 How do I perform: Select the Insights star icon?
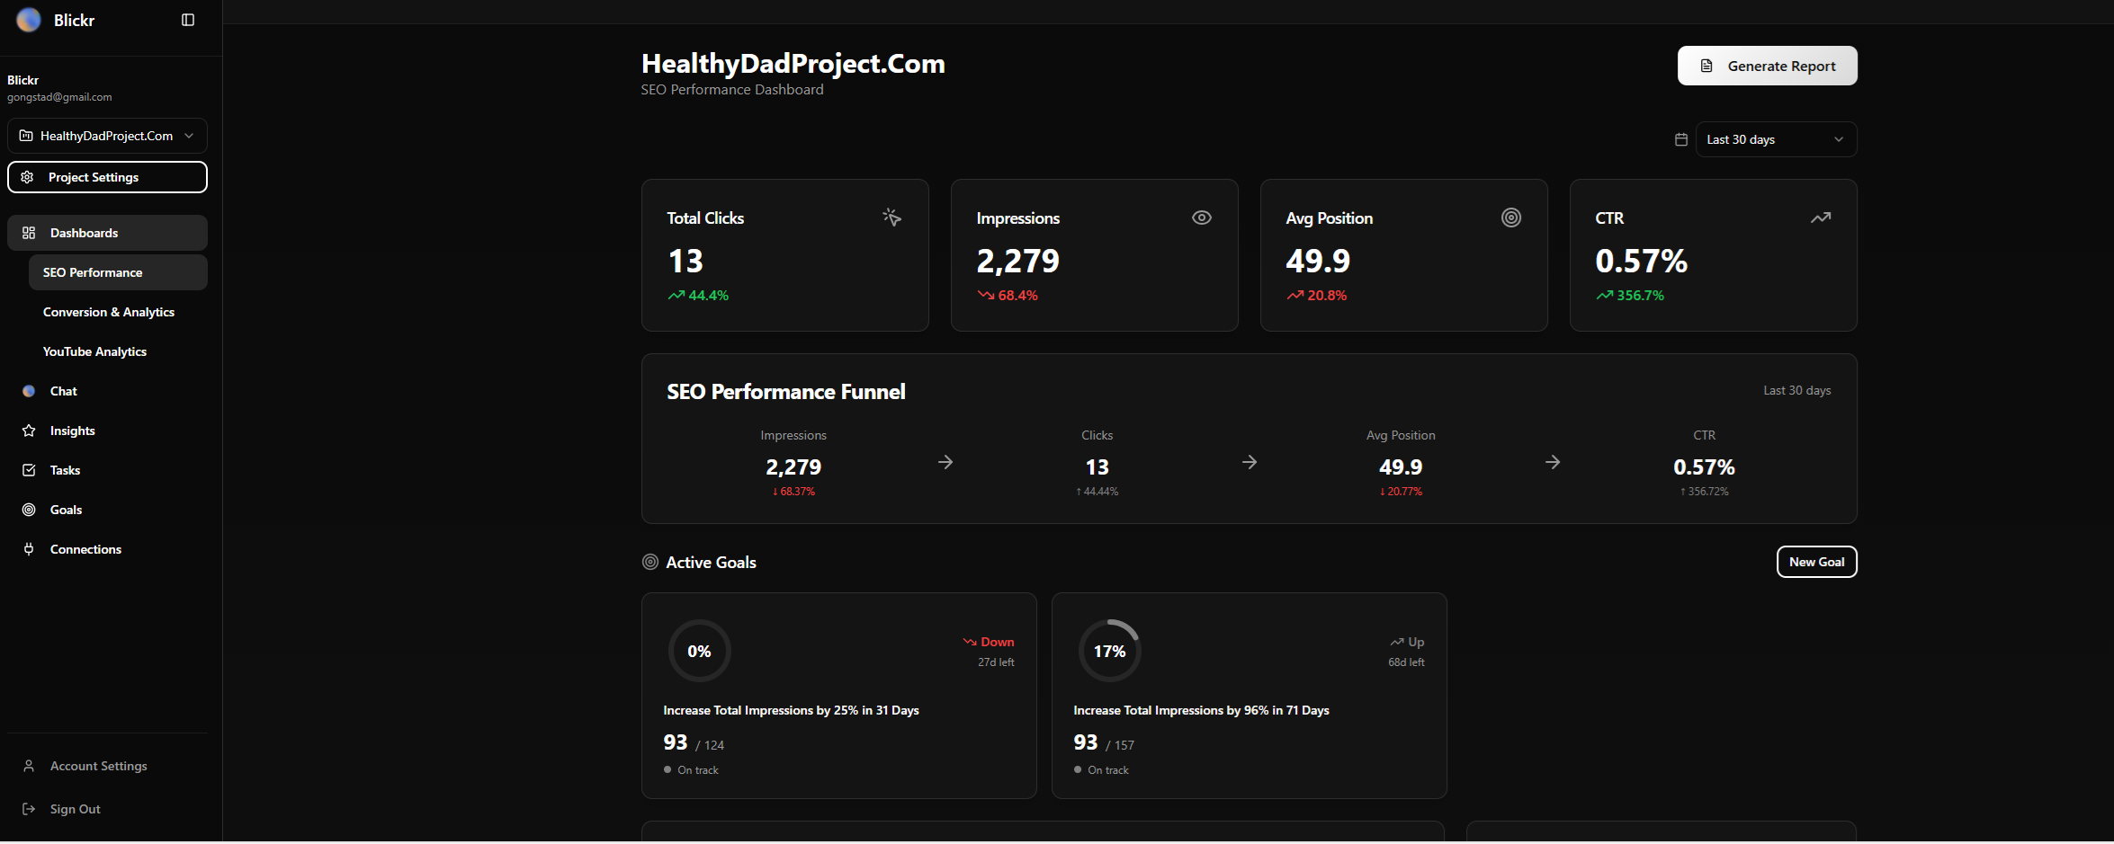[x=29, y=431]
